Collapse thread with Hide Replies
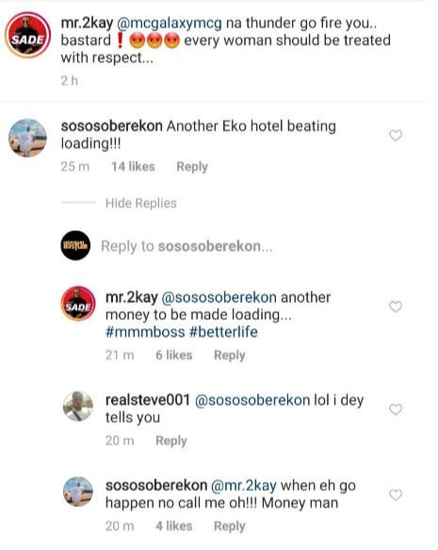 141,203
